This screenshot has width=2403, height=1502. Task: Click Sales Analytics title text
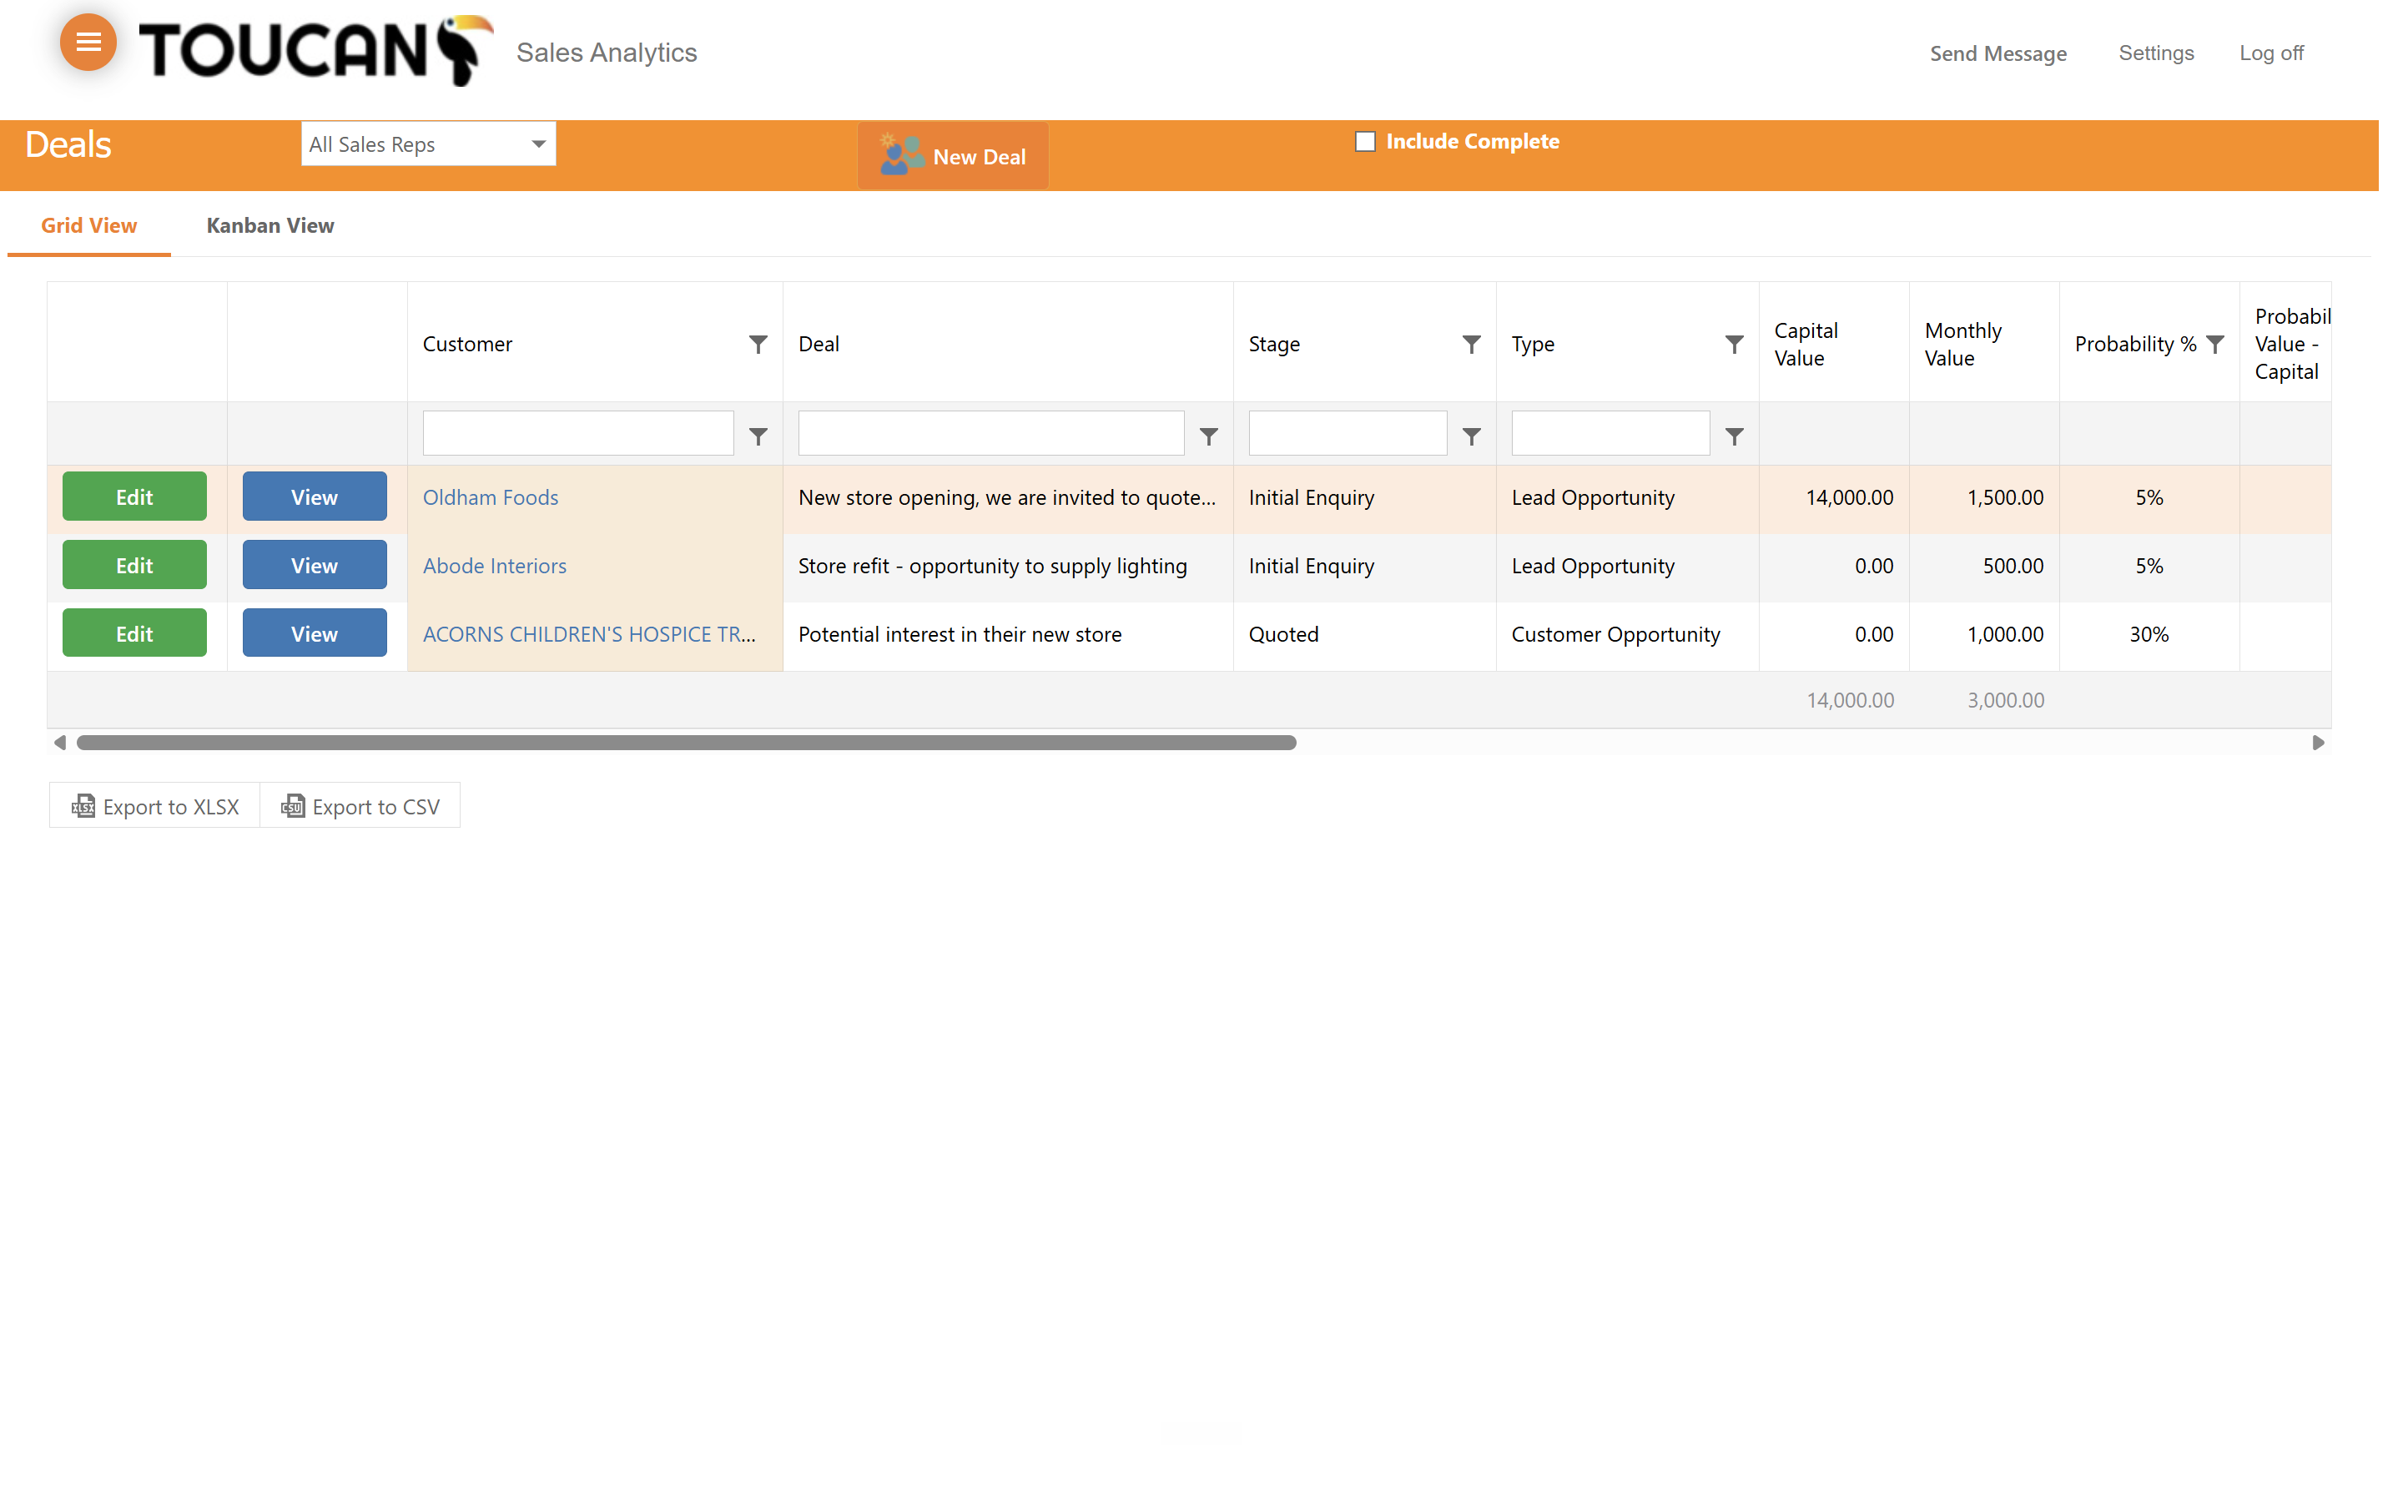tap(606, 53)
